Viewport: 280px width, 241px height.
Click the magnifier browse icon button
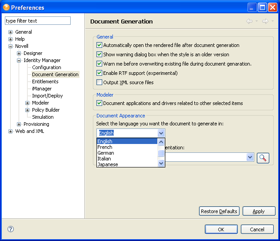tap(263, 158)
